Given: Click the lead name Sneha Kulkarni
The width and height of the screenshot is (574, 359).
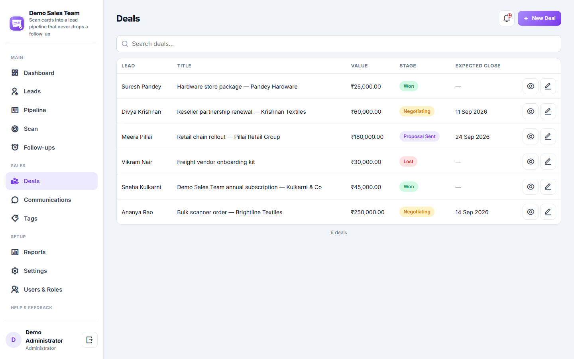Looking at the screenshot, I should click(x=141, y=187).
